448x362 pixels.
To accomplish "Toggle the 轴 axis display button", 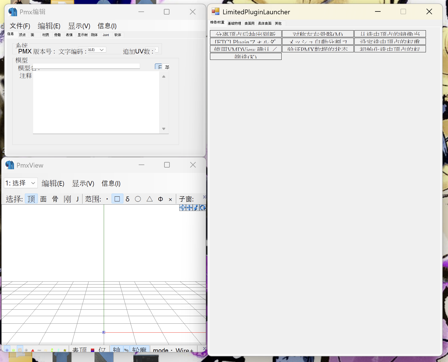I will pos(117,350).
